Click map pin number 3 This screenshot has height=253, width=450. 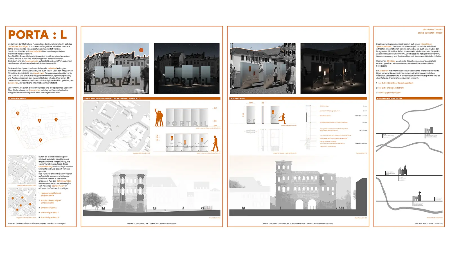click(x=40, y=140)
